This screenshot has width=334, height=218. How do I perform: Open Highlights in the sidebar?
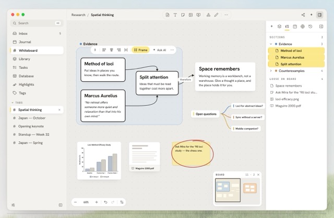pyautogui.click(x=37, y=84)
